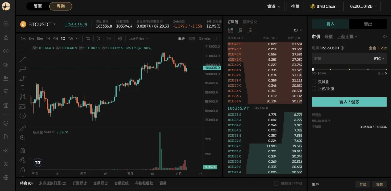Open the 交易歷史 tab

click(100, 183)
